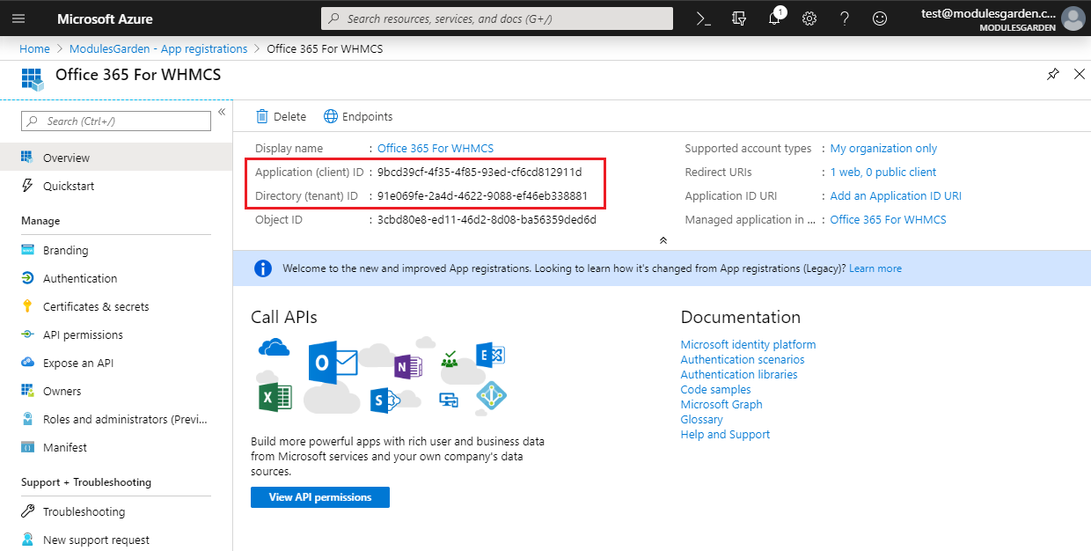The width and height of the screenshot is (1091, 551).
Task: Open the directory and subscription filter
Action: [x=739, y=18]
